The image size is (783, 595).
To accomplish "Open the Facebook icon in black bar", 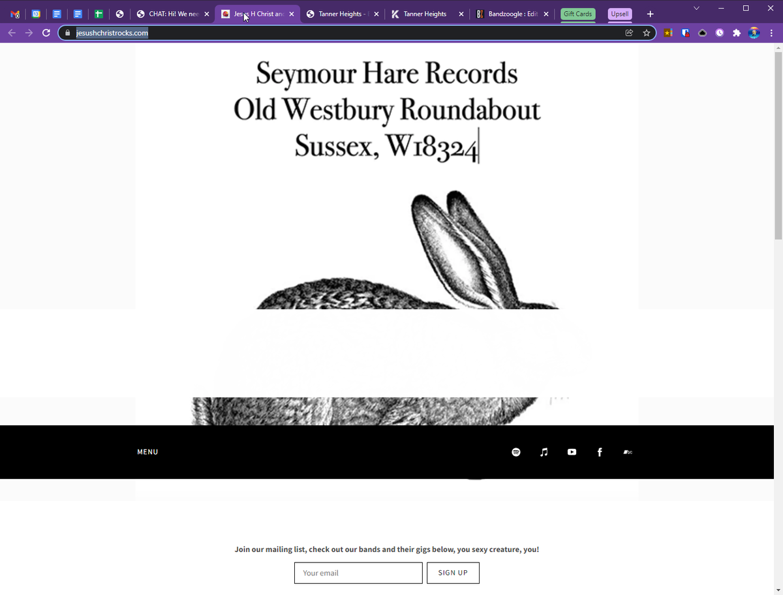I will tap(600, 452).
